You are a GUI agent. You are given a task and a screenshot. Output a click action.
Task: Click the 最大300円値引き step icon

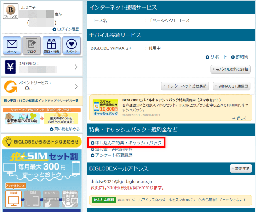point(70,199)
